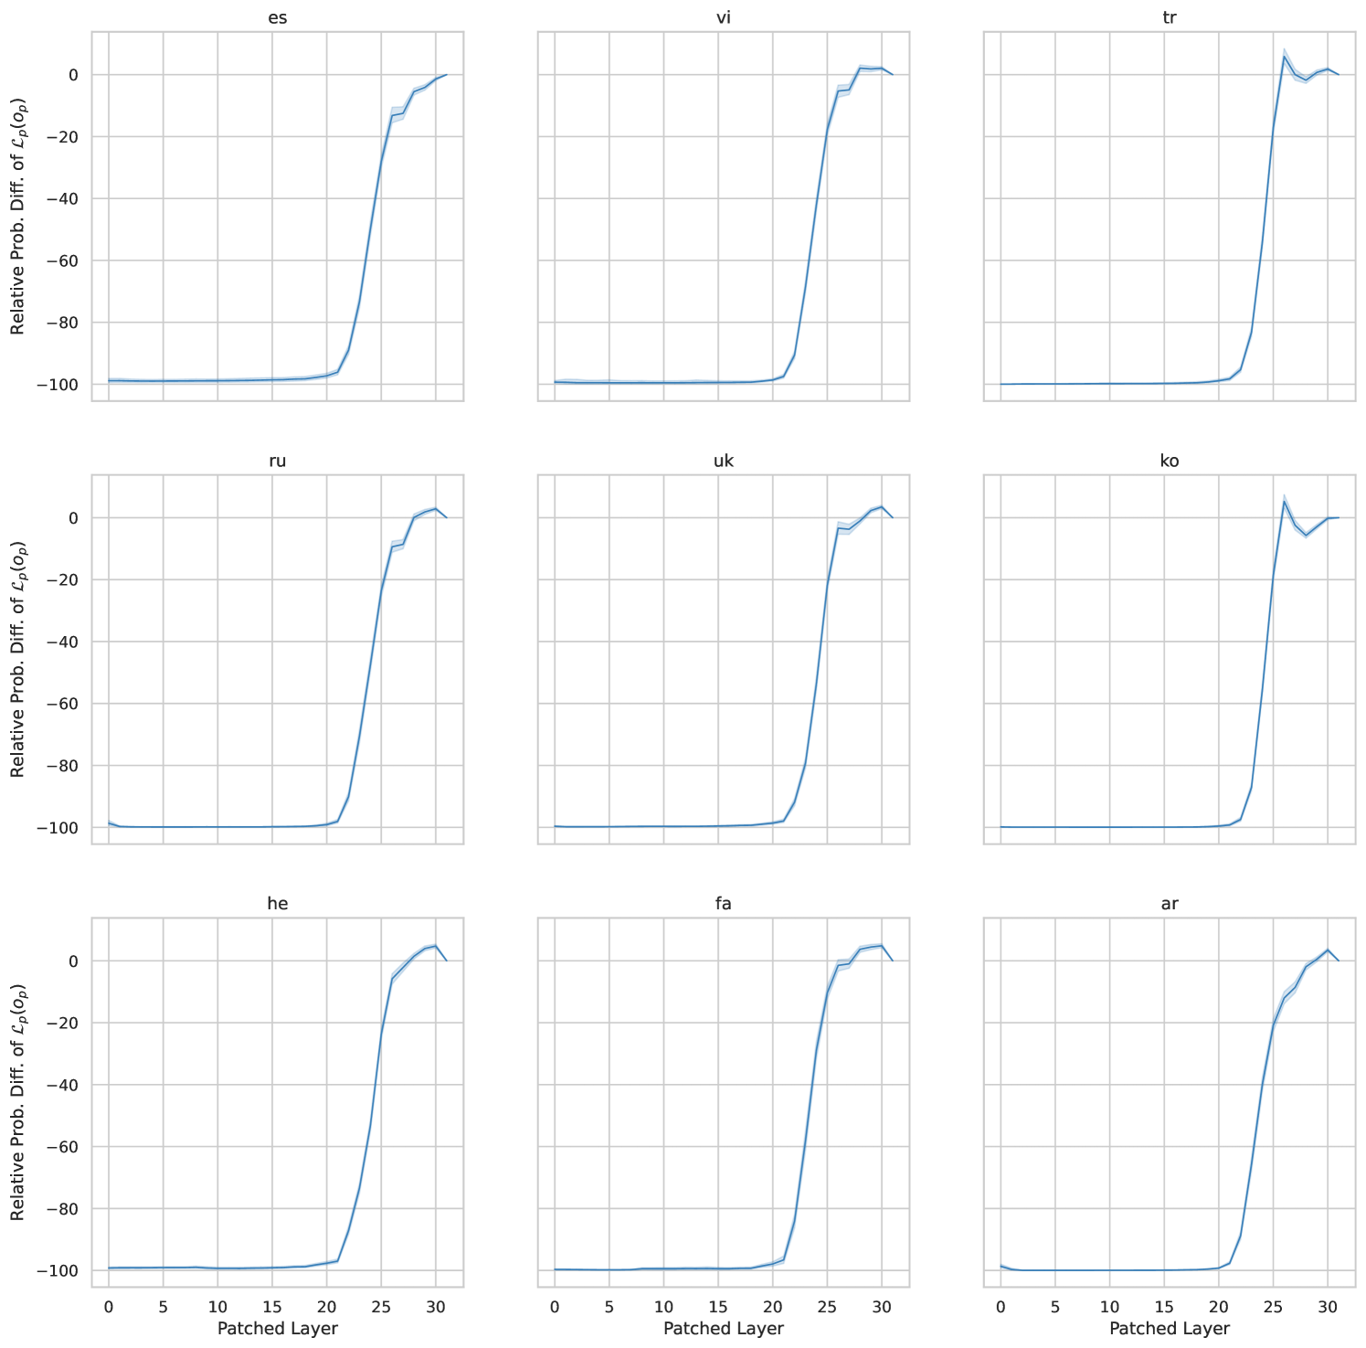Click the '−40' y-tick of the 'es' plot
Viewport: 1366px width, 1348px height.
[64, 199]
